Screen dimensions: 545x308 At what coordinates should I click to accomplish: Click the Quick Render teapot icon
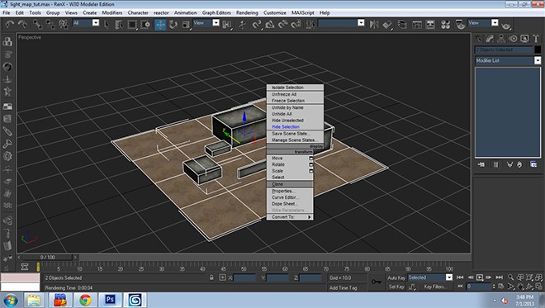click(x=506, y=26)
